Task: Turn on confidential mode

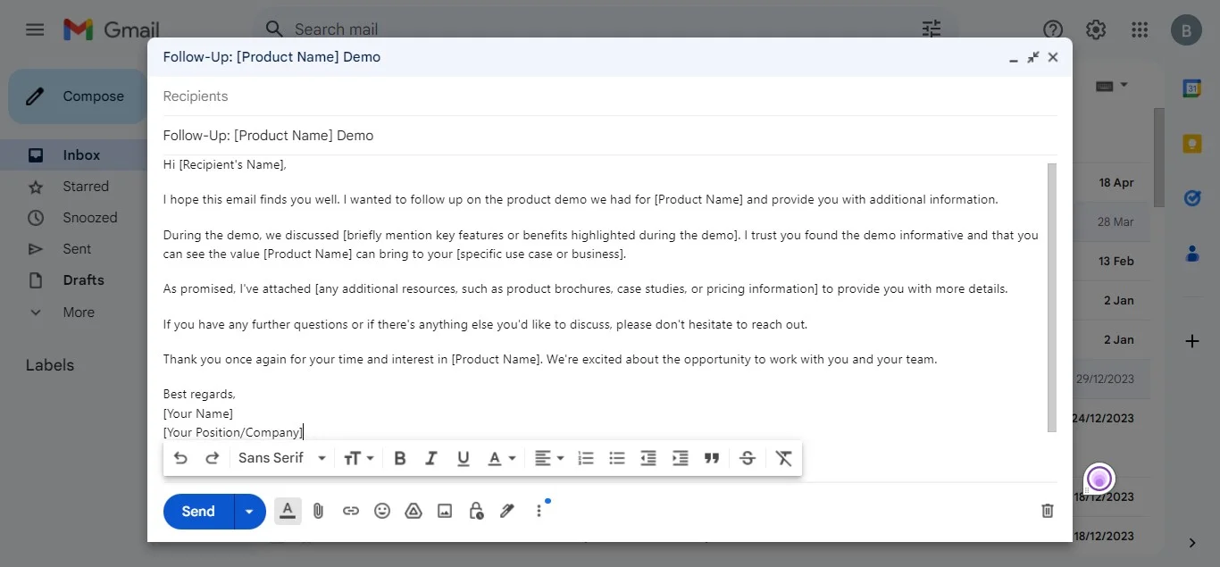Action: 475,511
